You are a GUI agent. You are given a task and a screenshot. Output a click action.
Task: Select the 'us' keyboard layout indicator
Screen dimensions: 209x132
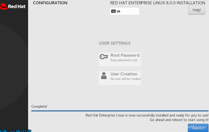(119, 11)
